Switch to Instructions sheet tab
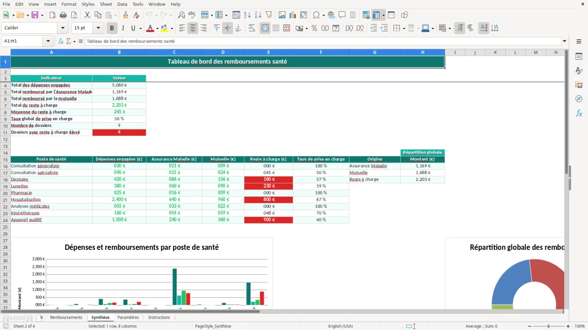Image resolution: width=588 pixels, height=330 pixels. 159,317
